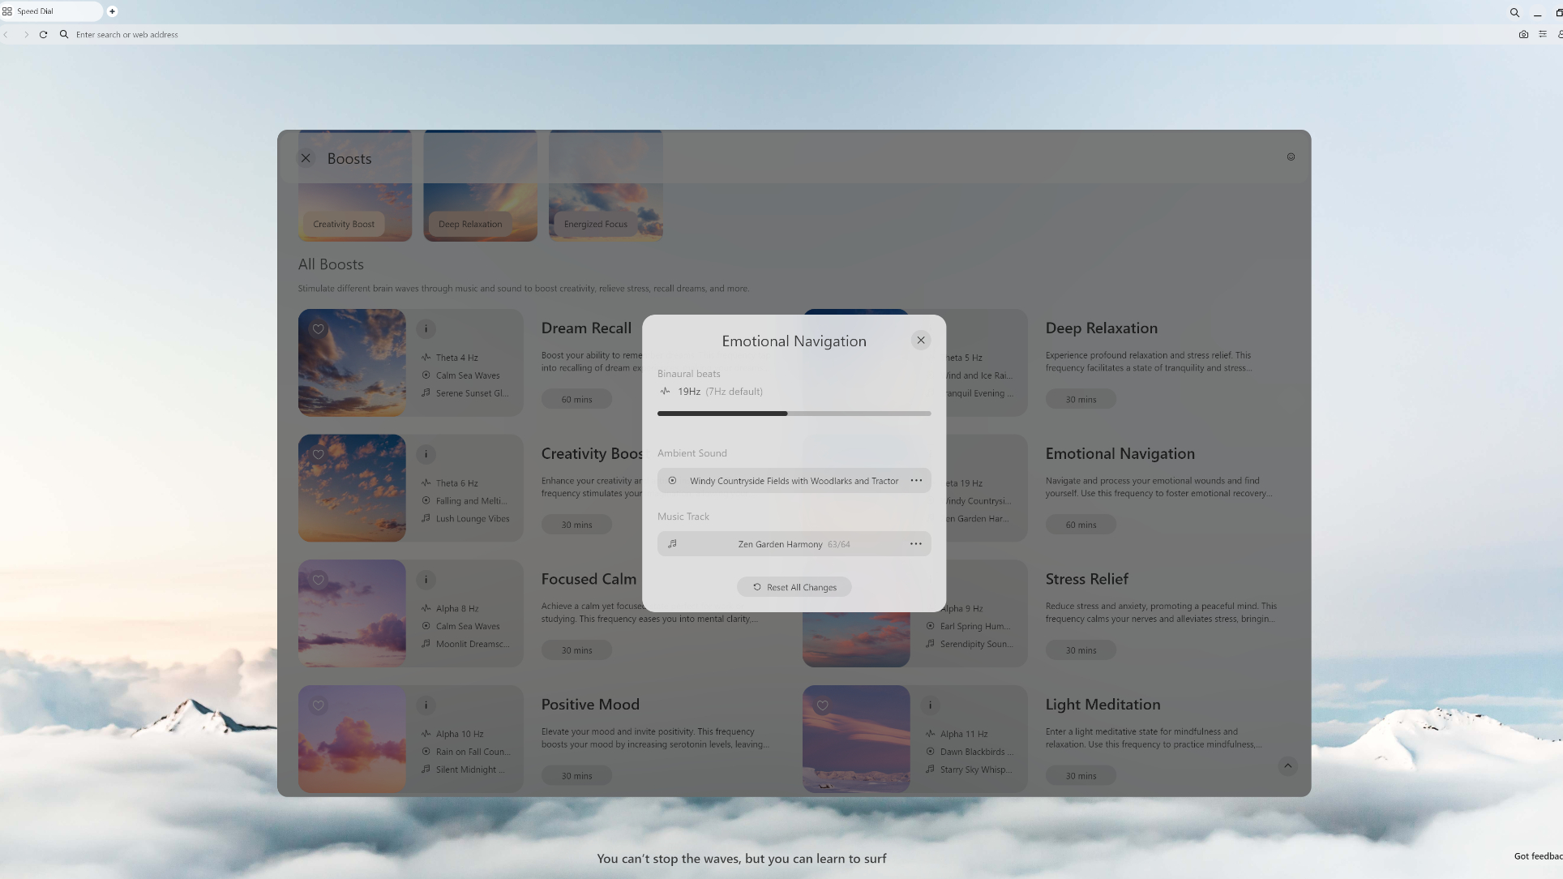Show info for Positive Mood boost

[426, 705]
